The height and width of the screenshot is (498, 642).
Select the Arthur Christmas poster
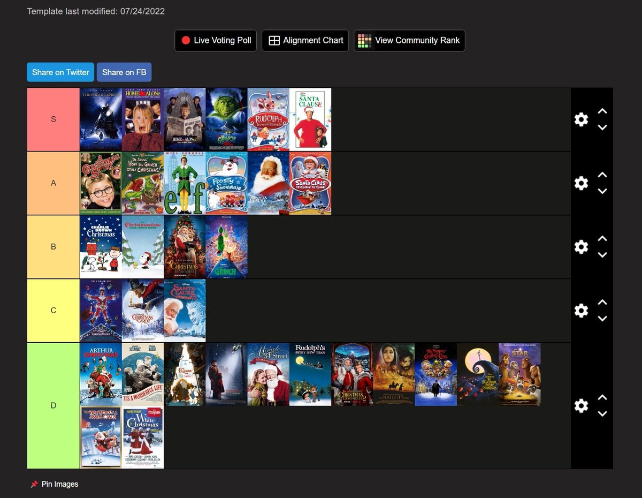(x=101, y=374)
